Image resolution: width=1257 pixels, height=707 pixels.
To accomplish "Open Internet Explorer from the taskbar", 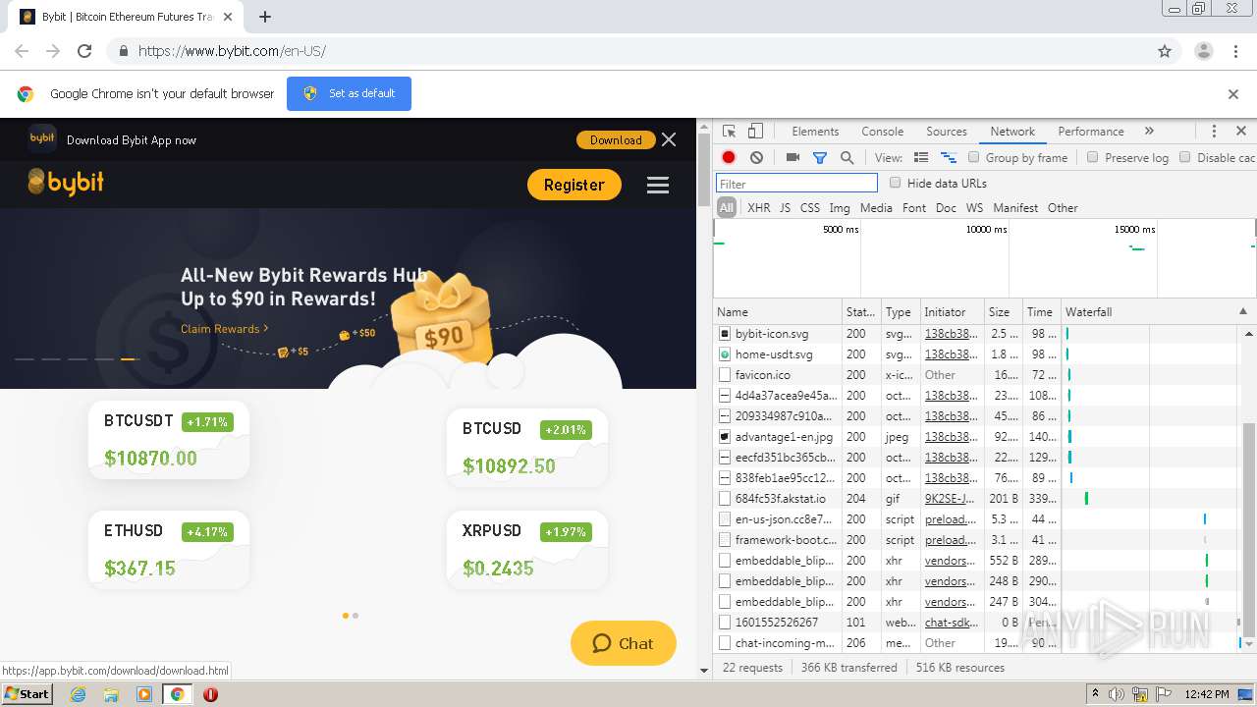I will [x=78, y=694].
